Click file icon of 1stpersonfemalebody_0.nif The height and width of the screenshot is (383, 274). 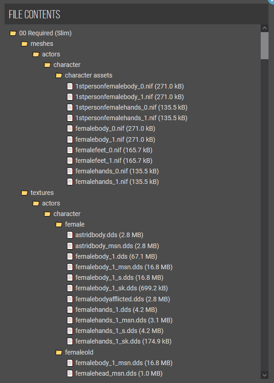70,86
